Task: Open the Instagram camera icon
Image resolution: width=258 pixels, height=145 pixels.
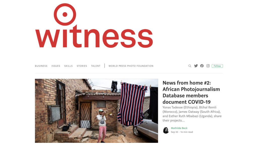Action: pyautogui.click(x=208, y=66)
